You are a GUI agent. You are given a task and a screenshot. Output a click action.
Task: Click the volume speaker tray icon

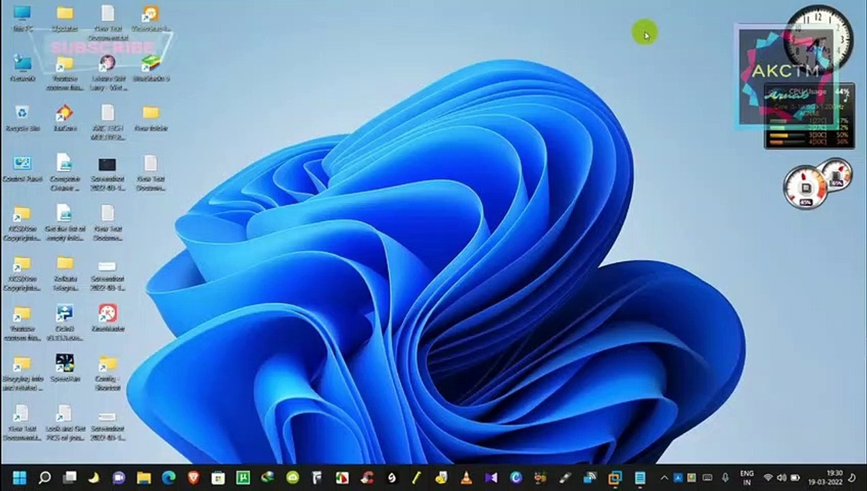[x=781, y=478]
